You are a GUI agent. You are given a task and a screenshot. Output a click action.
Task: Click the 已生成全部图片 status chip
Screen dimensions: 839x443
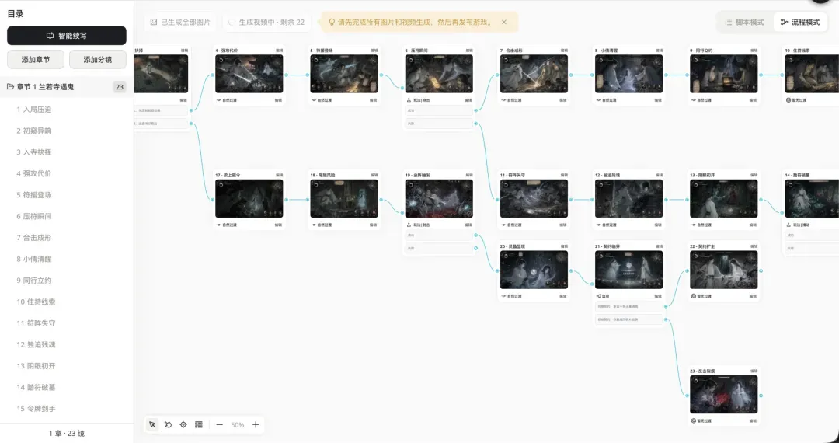click(x=180, y=22)
